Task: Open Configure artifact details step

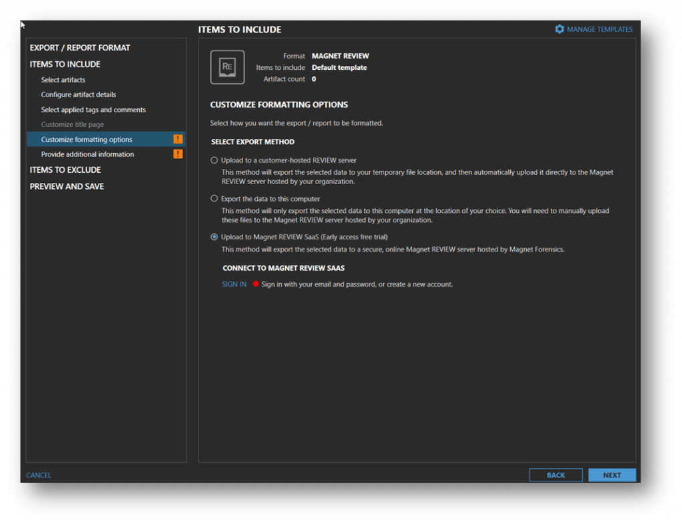Action: click(x=79, y=94)
